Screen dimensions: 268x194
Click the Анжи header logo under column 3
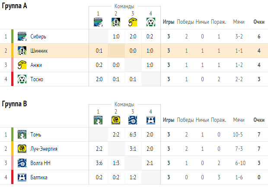pyautogui.click(x=133, y=22)
